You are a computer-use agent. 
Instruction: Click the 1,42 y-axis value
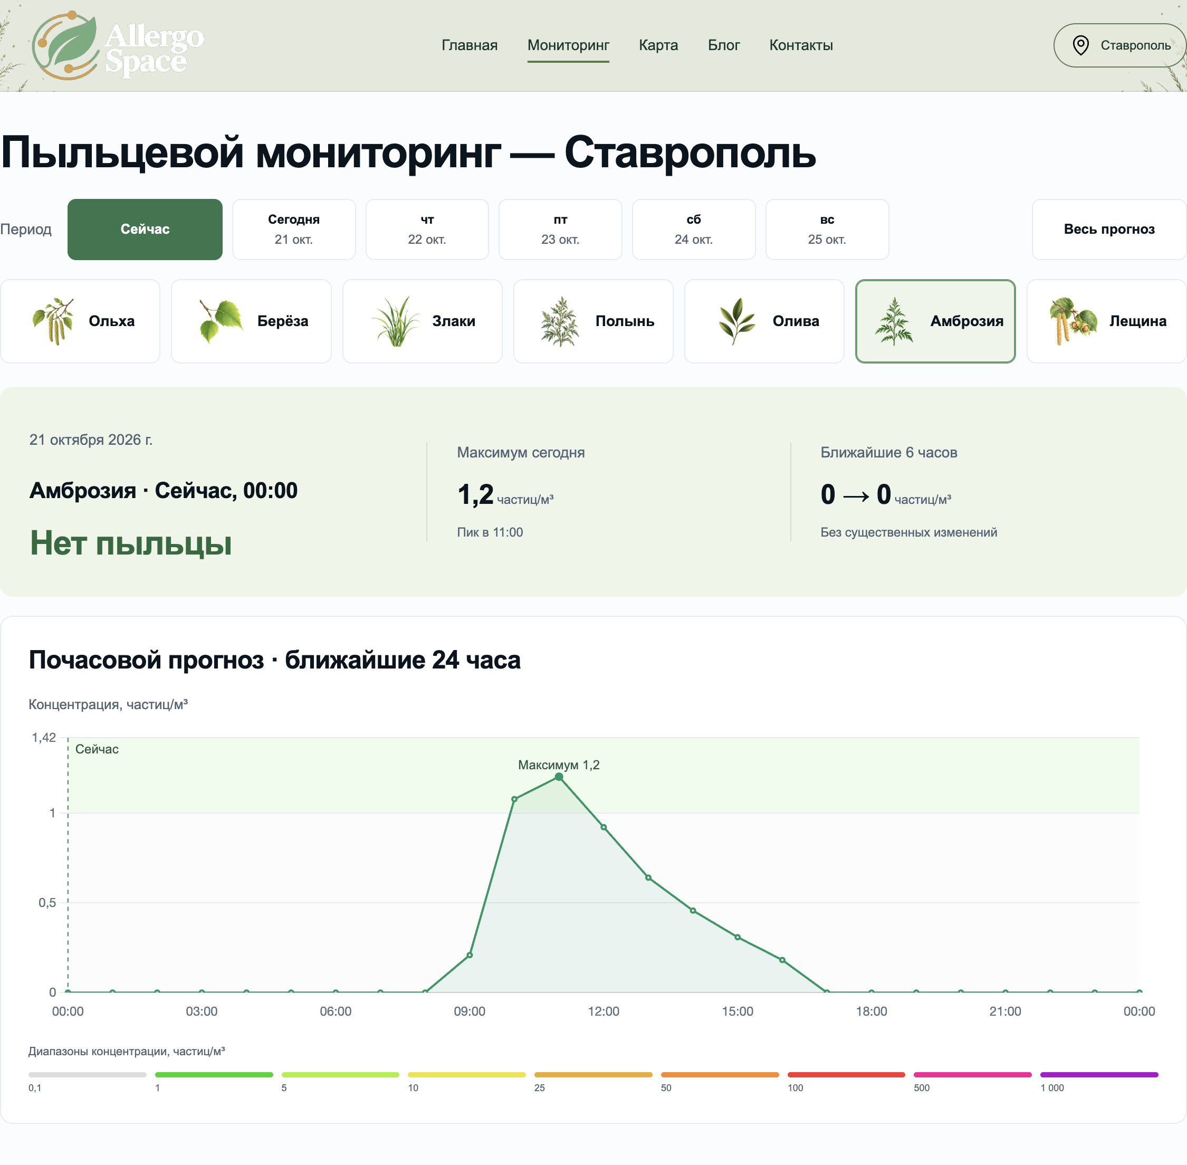pos(43,738)
